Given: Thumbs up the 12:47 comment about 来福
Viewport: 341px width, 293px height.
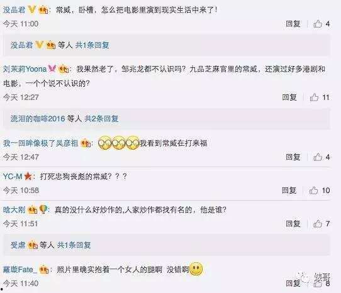Looking at the screenshot, I should 318,157.
